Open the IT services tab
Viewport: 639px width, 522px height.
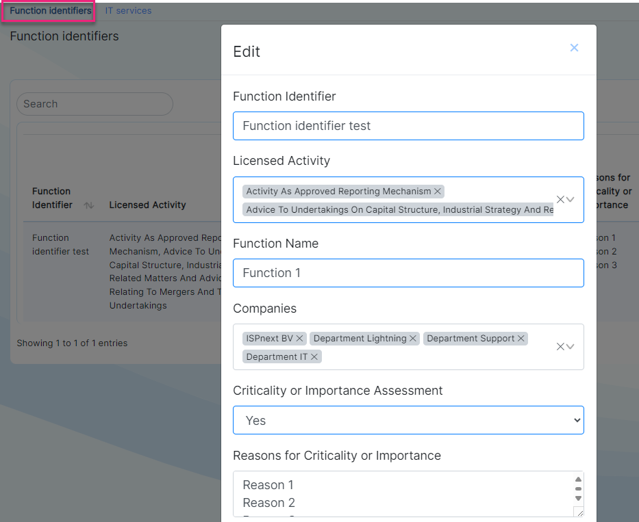coord(128,10)
